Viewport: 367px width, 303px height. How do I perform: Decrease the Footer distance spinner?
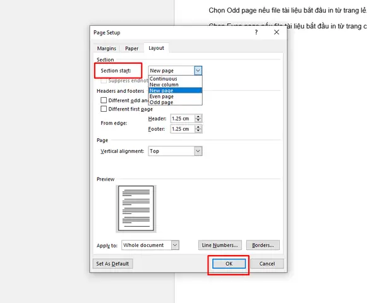198,131
